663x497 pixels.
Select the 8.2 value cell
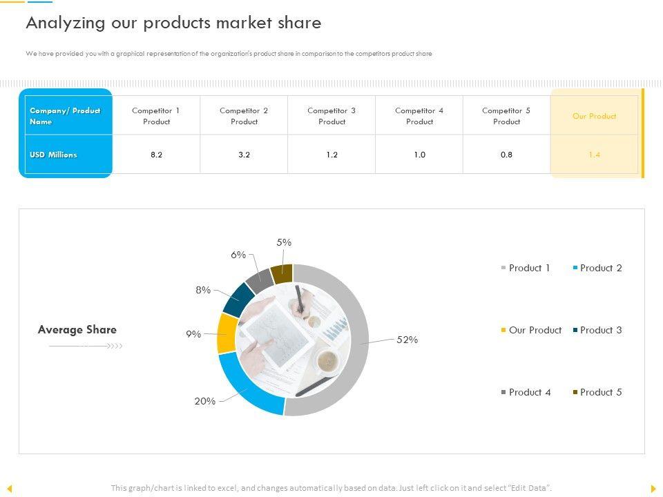pos(156,155)
